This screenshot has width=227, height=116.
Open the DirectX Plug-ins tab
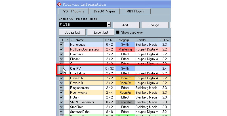click(104, 11)
